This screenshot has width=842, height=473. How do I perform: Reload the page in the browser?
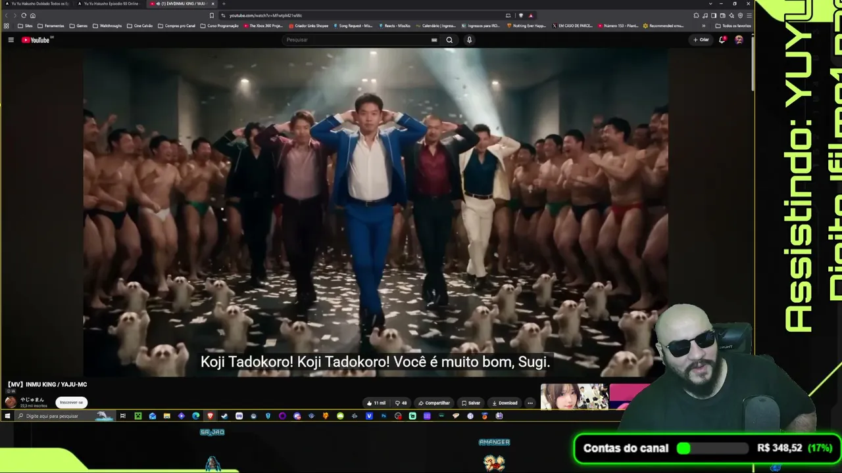coord(24,15)
